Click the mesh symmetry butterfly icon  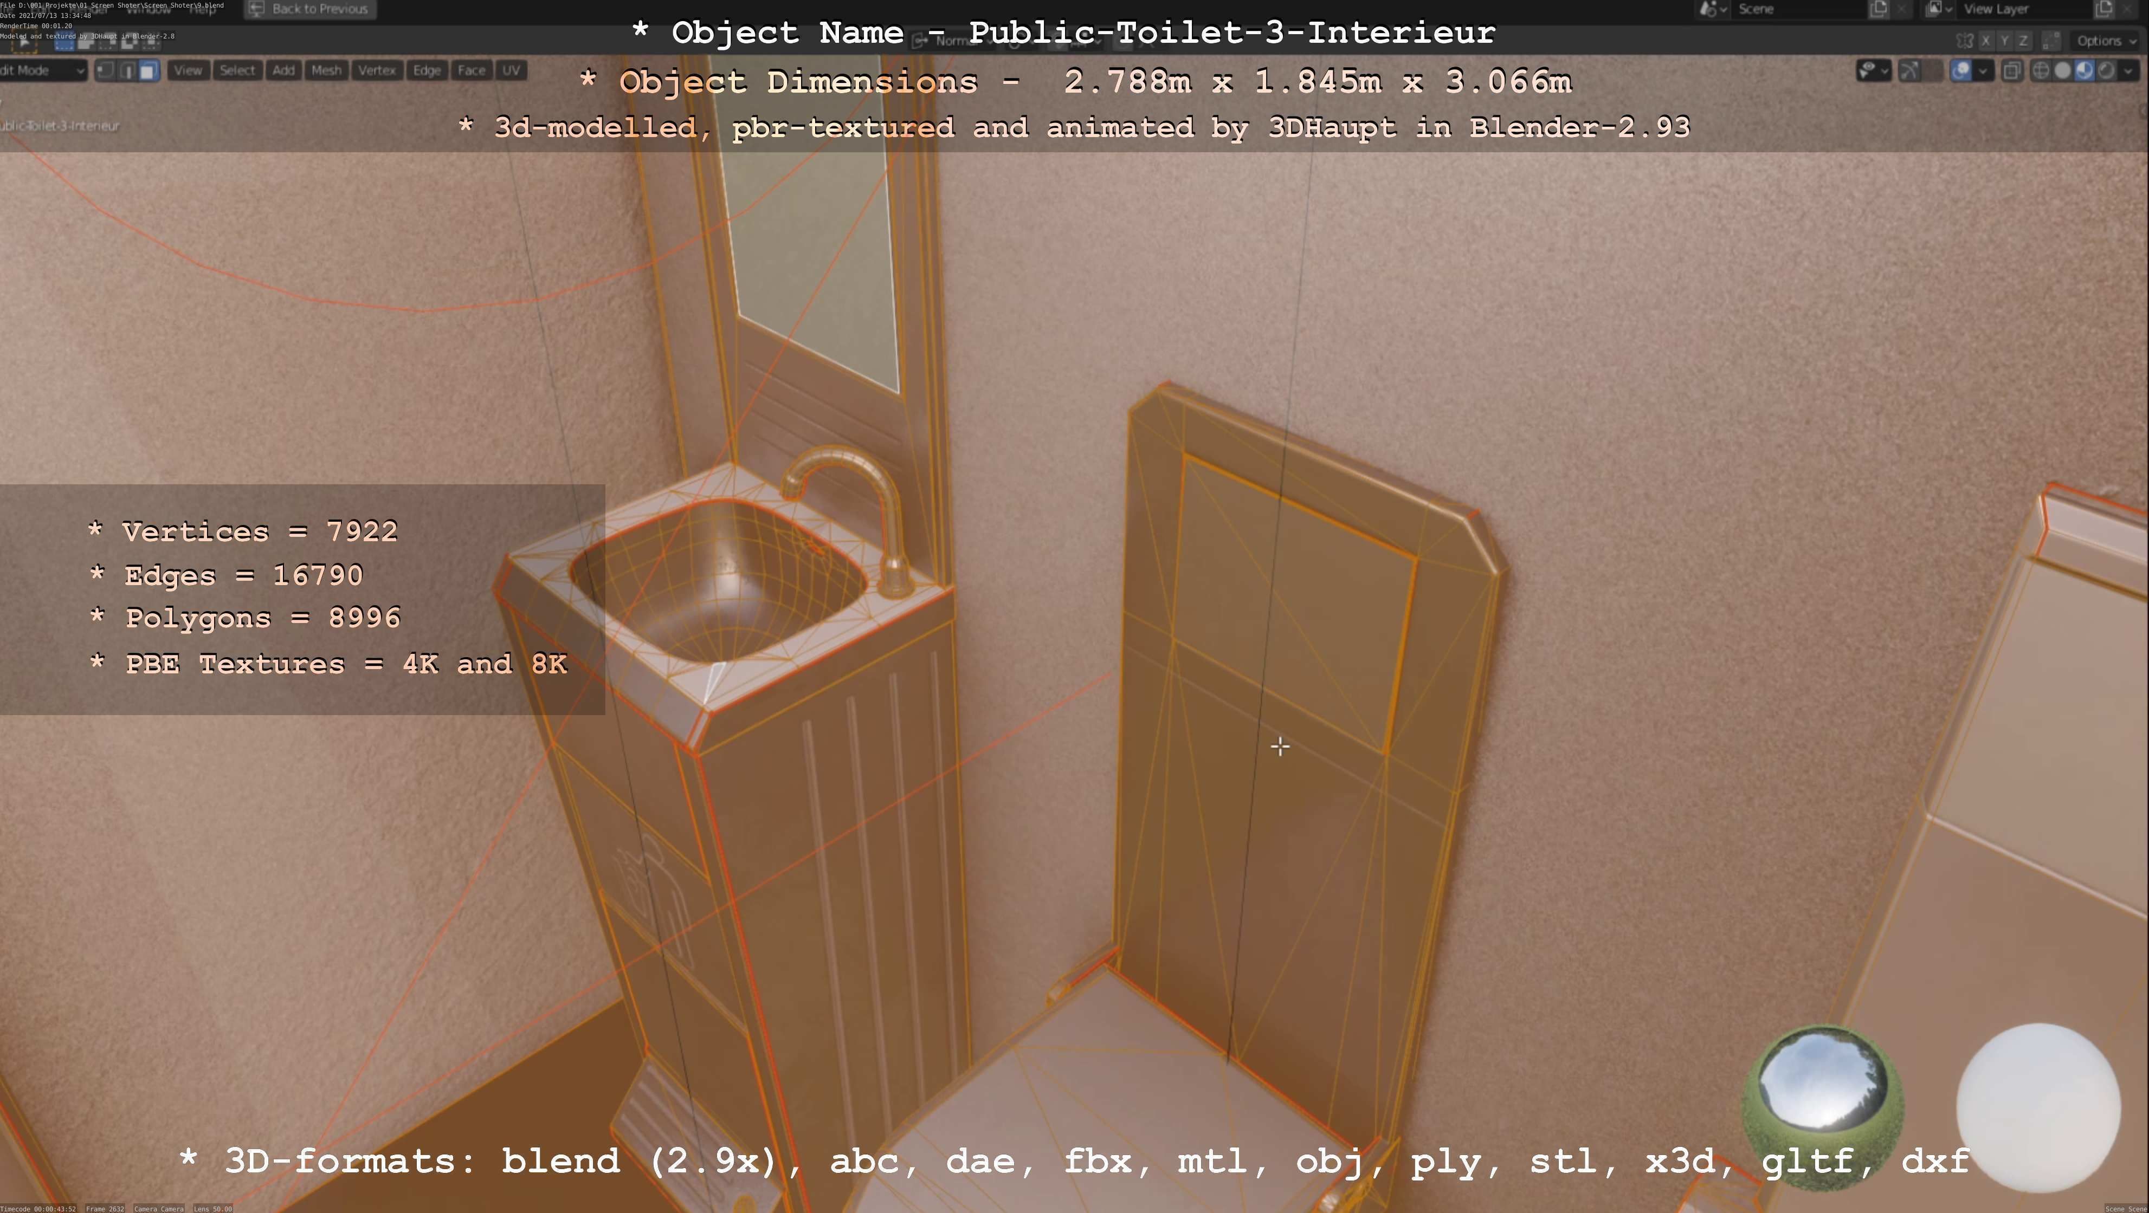1965,41
